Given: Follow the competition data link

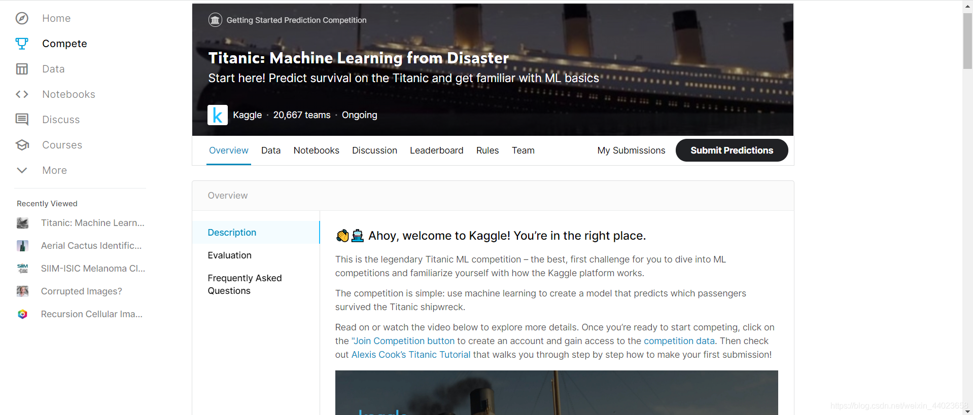Looking at the screenshot, I should (x=679, y=341).
